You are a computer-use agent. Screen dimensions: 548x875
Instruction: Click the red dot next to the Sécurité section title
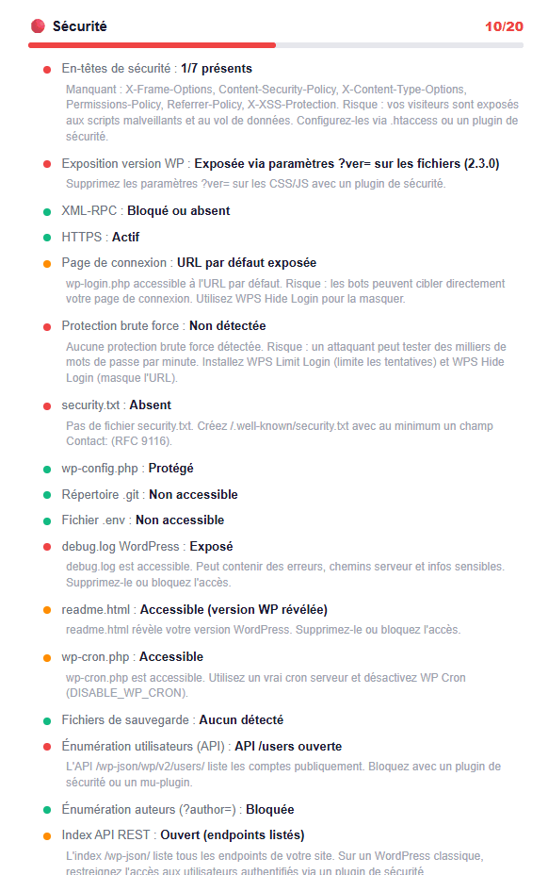click(x=37, y=25)
